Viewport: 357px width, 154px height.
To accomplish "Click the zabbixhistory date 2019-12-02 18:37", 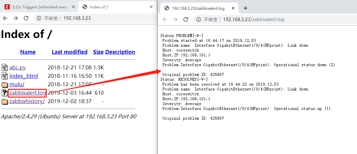I will (x=70, y=101).
